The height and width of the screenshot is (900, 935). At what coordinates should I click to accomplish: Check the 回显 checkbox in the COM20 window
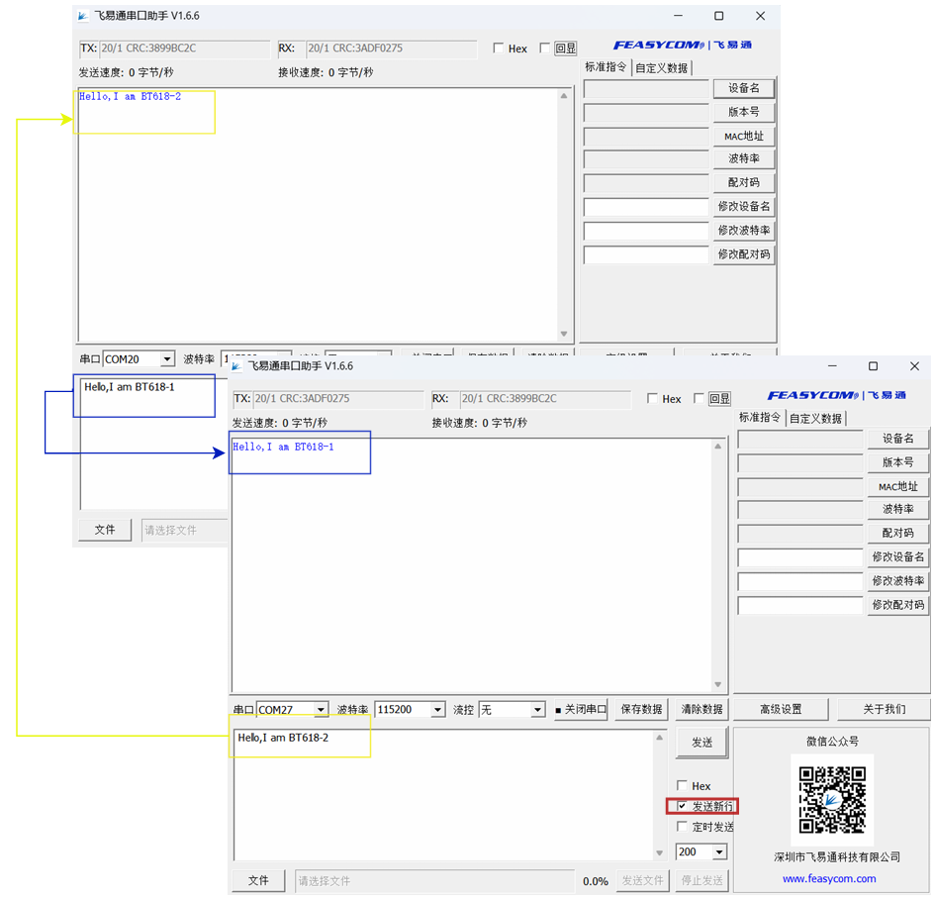(545, 49)
